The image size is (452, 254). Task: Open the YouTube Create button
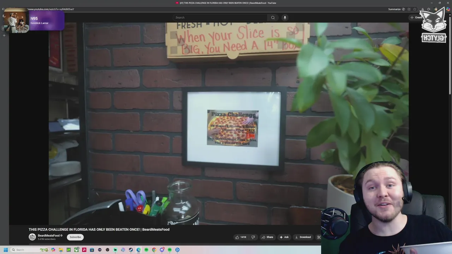click(x=417, y=17)
